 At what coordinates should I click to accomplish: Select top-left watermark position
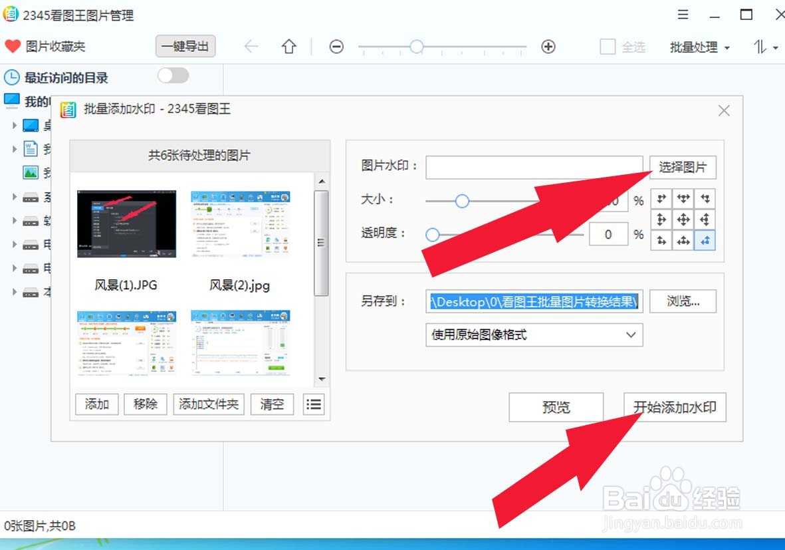click(661, 199)
